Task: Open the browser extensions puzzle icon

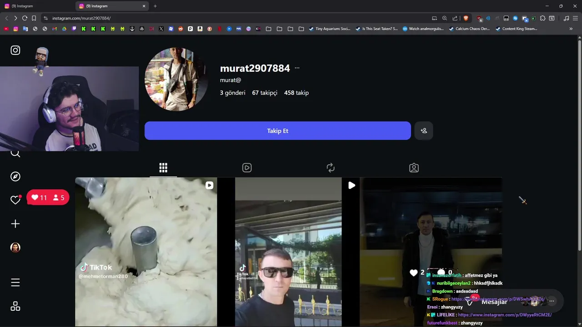Action: 542,18
